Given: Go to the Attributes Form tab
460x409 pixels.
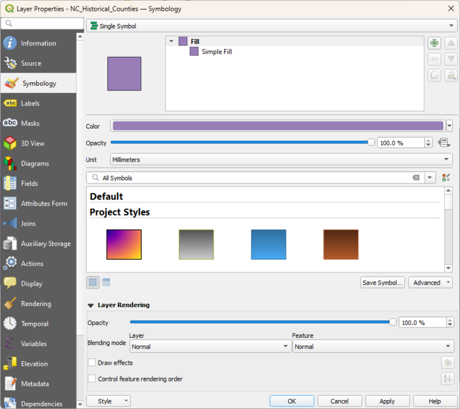Looking at the screenshot, I should tap(44, 204).
